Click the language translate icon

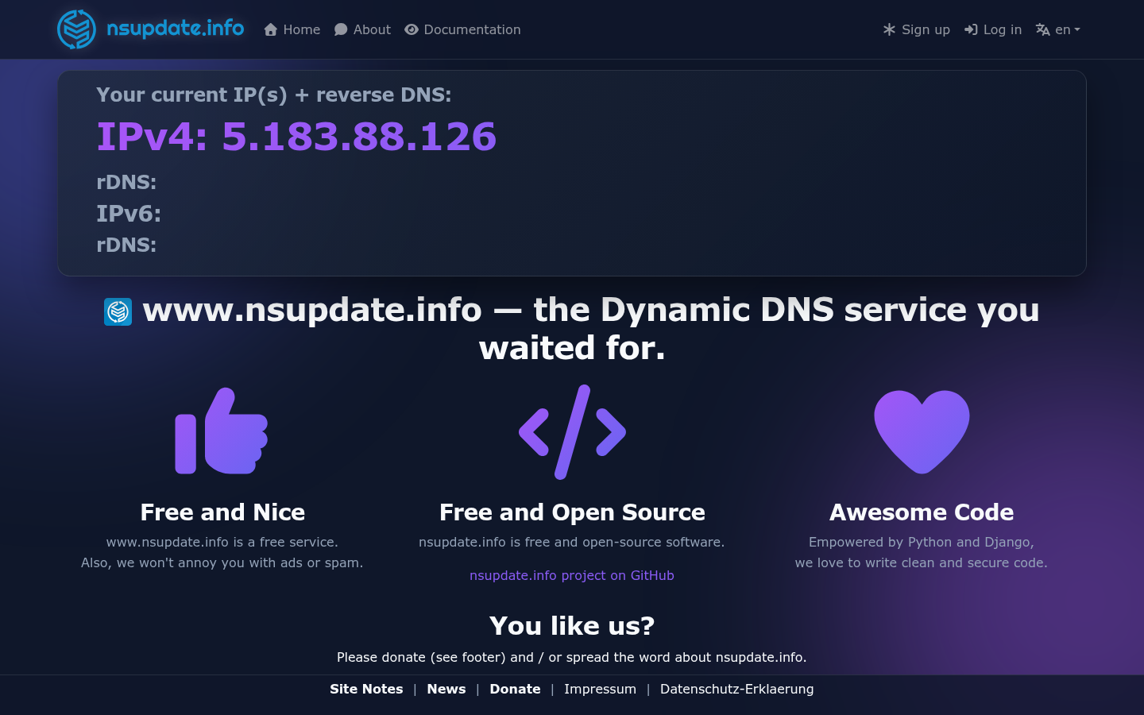point(1043,29)
